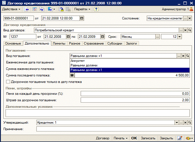Clear the Состояние field with X button
195x142 pixels.
click(189, 18)
